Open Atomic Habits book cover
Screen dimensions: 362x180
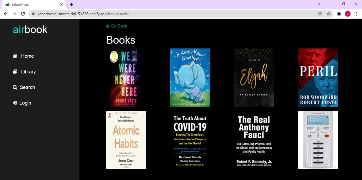(x=126, y=140)
